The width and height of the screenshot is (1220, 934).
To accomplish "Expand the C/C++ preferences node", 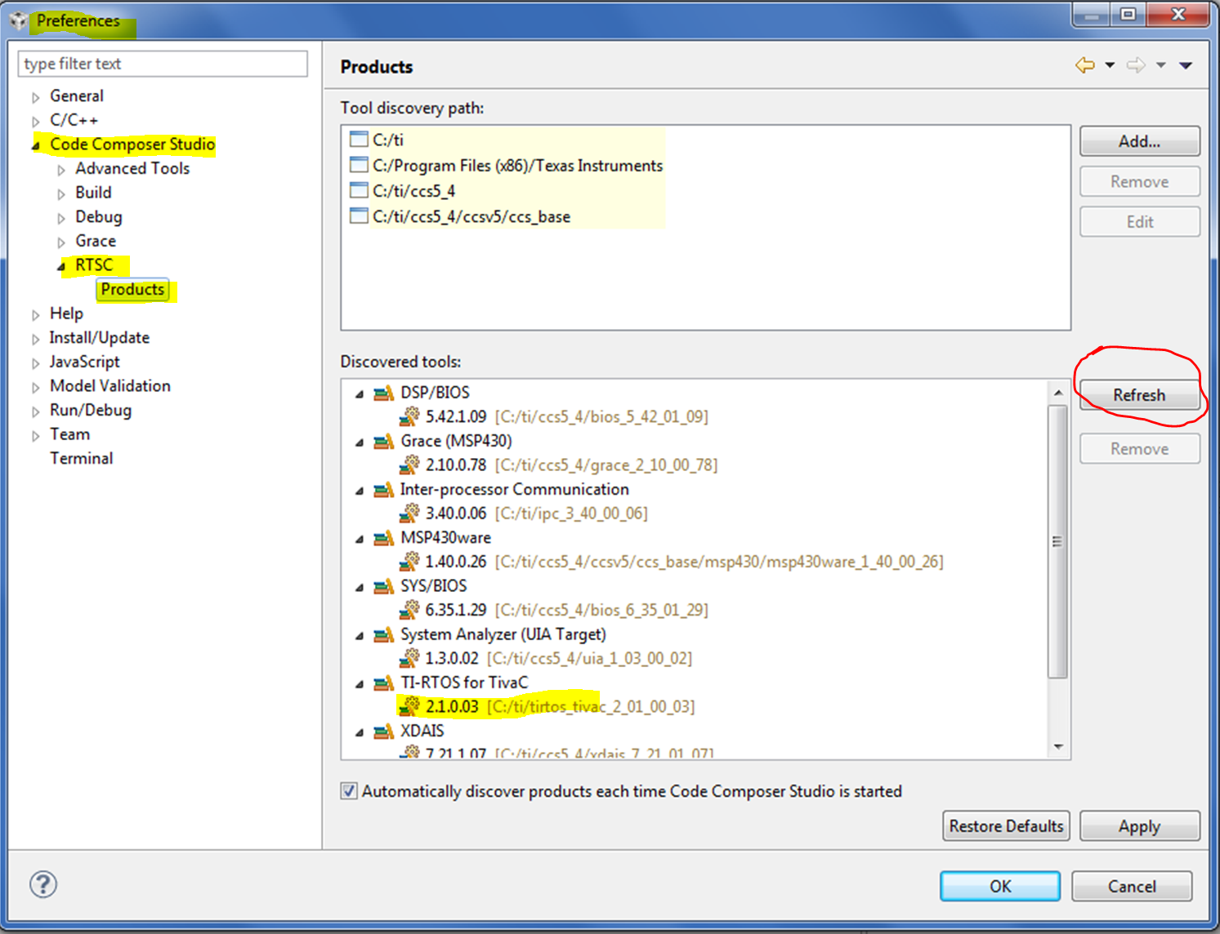I will [35, 122].
